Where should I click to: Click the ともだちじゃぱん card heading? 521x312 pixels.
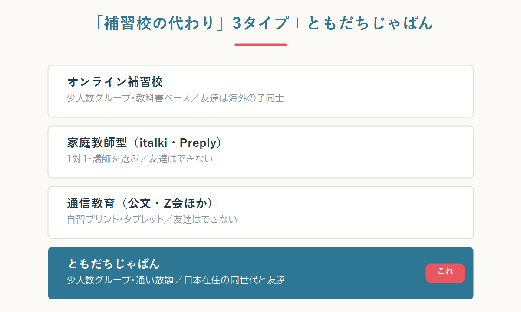tap(114, 263)
